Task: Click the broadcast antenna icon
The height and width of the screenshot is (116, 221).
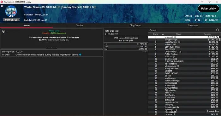Action: (4, 32)
